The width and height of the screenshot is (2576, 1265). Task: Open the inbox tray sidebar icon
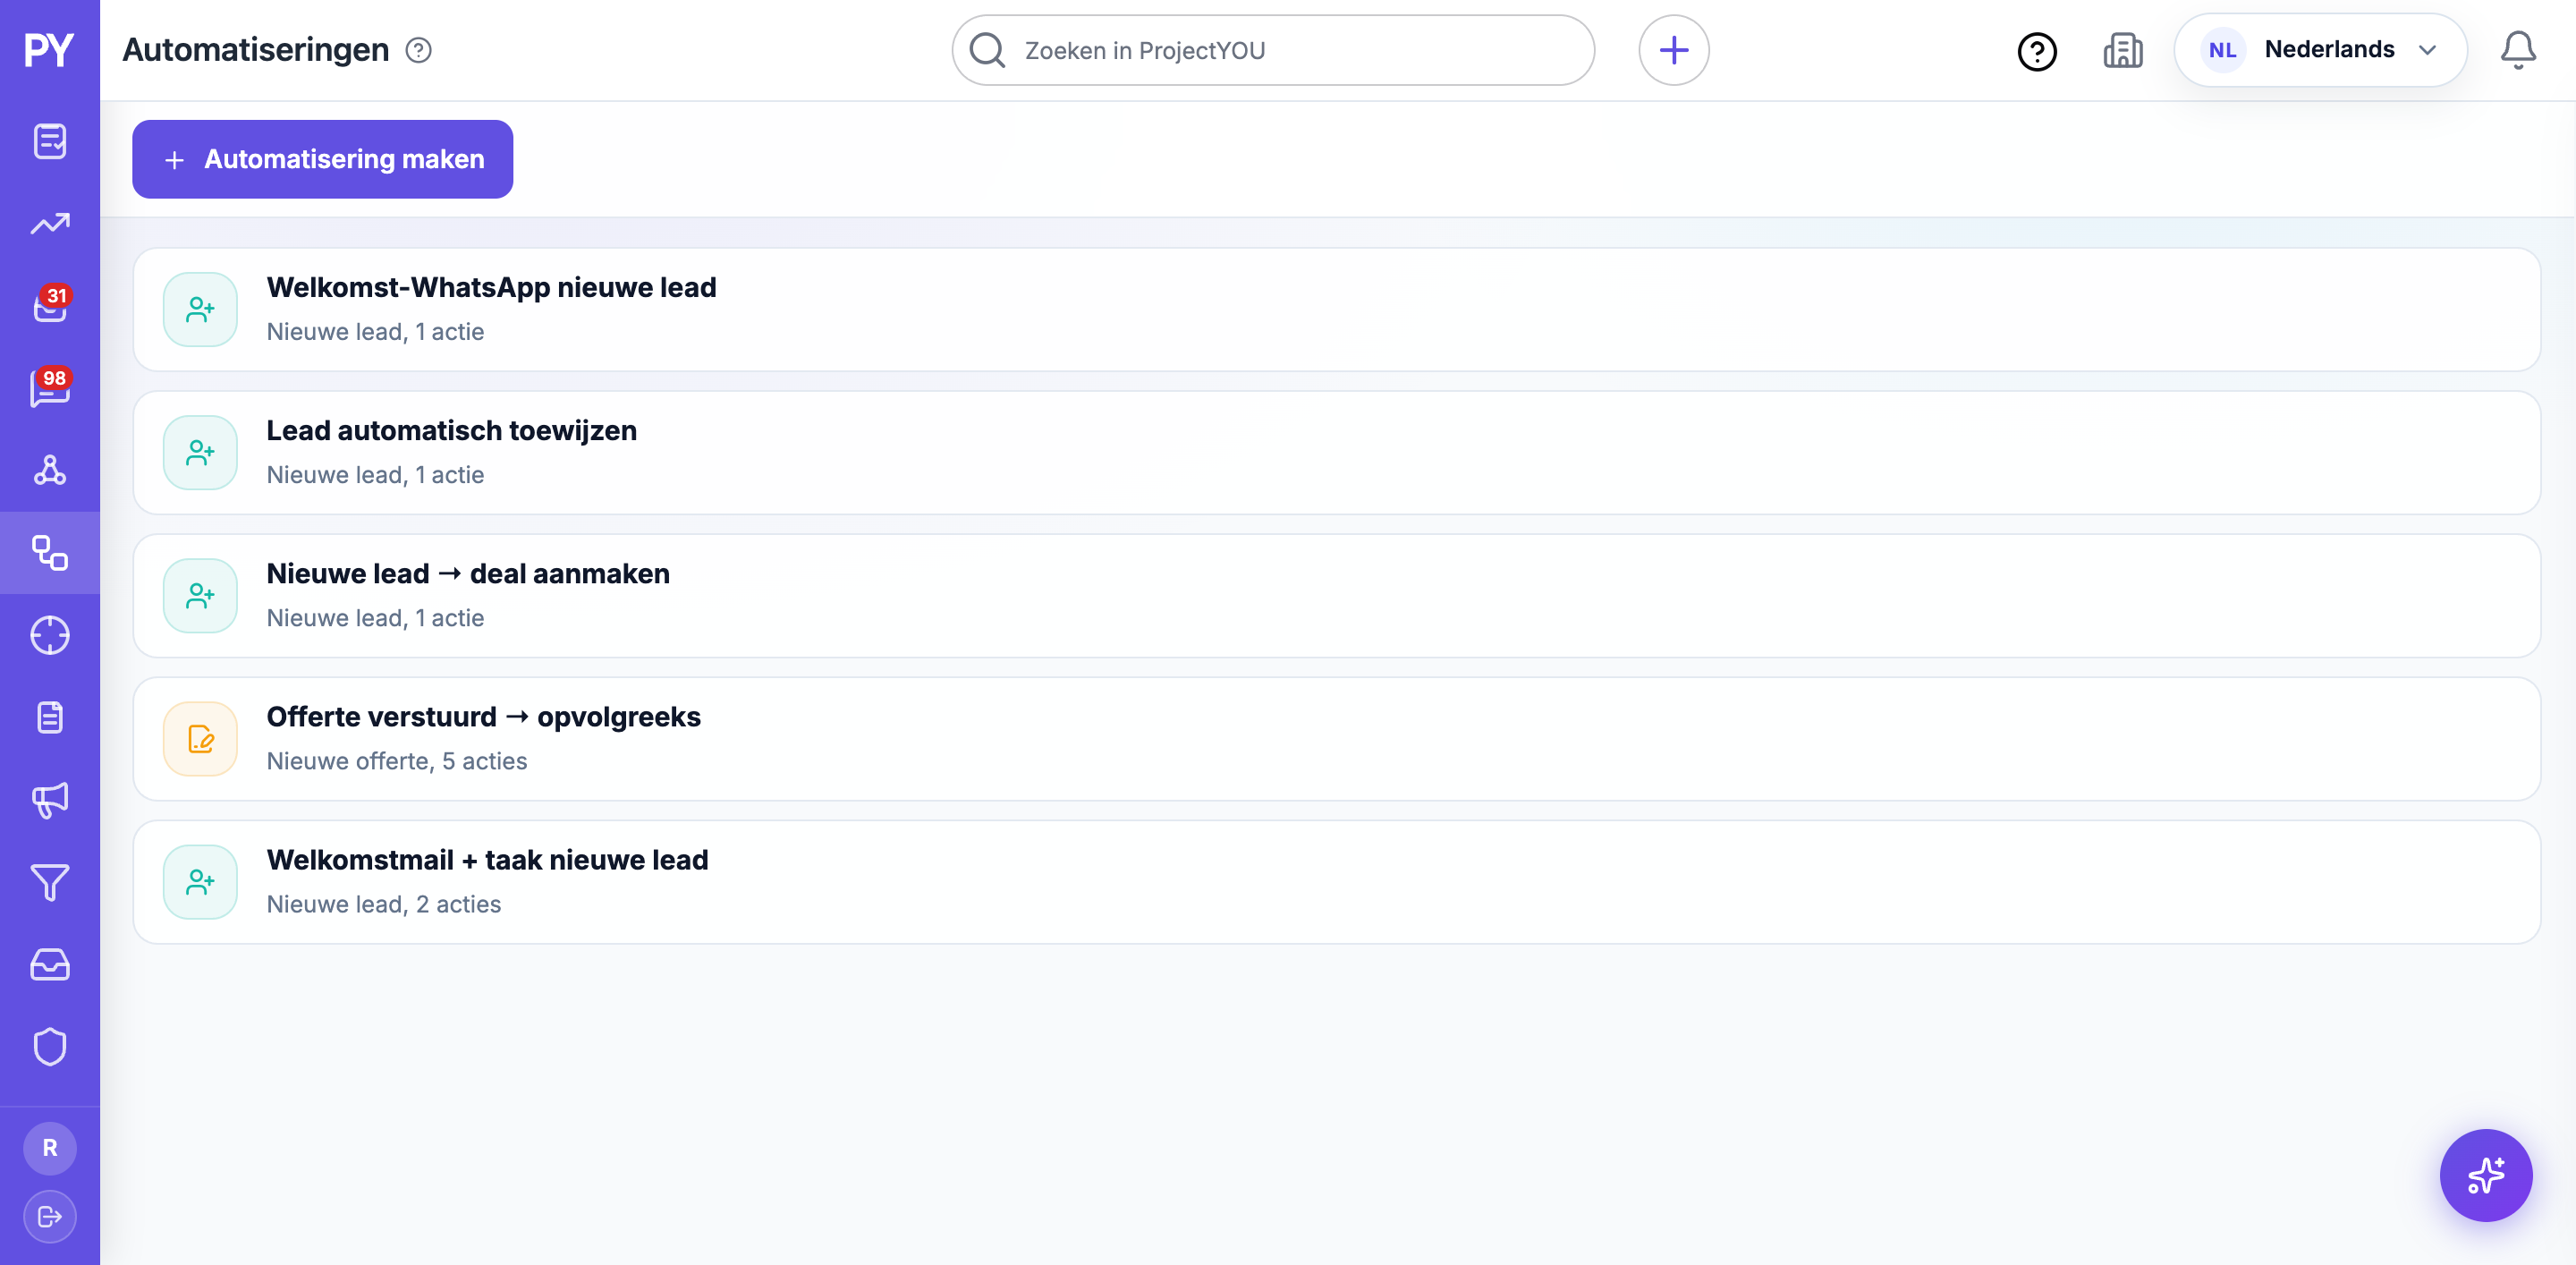point(50,965)
